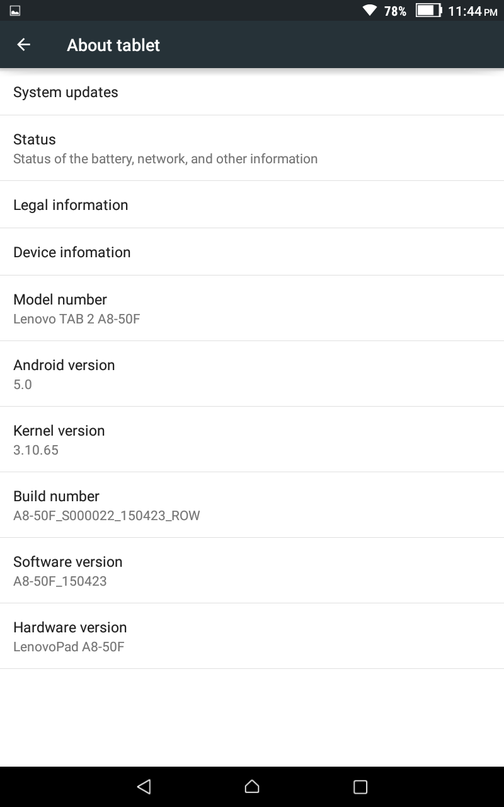Screen dimensions: 504x807
Task: Tap the battery status icon
Action: click(428, 10)
